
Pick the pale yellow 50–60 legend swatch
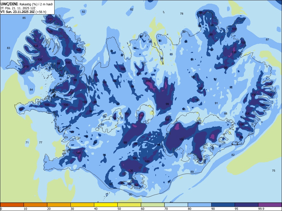(129, 205)
